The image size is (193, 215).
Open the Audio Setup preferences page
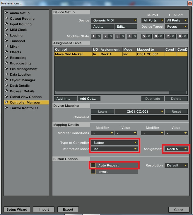click(20, 13)
